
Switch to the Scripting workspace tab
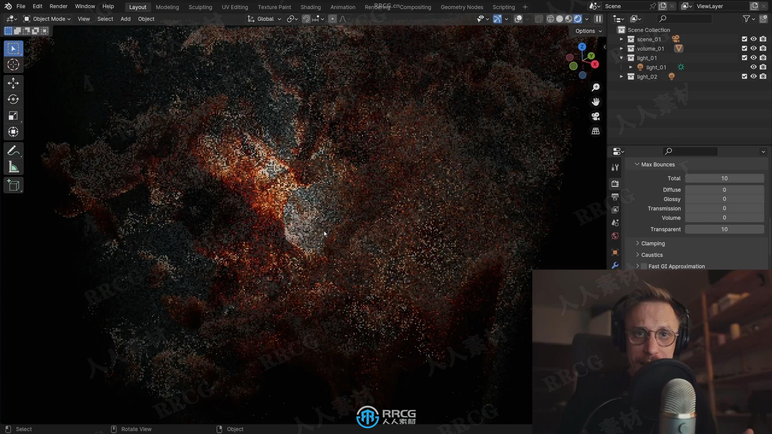(504, 7)
